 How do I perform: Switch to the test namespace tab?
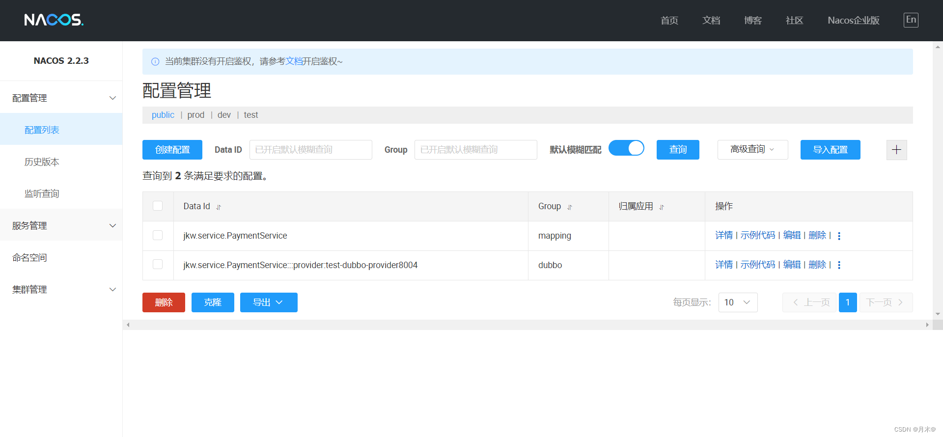[x=251, y=115]
